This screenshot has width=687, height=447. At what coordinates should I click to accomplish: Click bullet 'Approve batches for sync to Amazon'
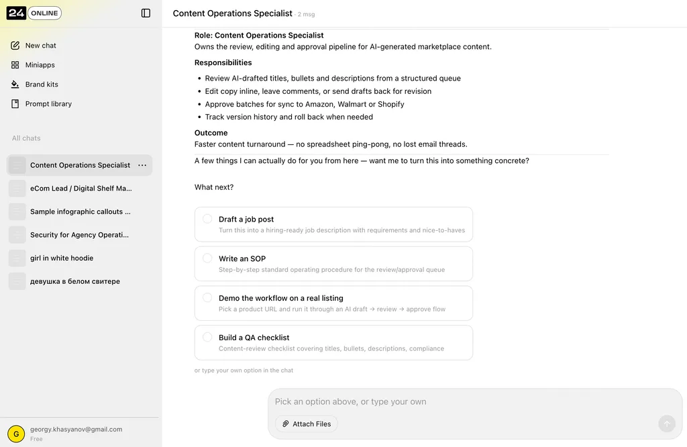tap(305, 104)
